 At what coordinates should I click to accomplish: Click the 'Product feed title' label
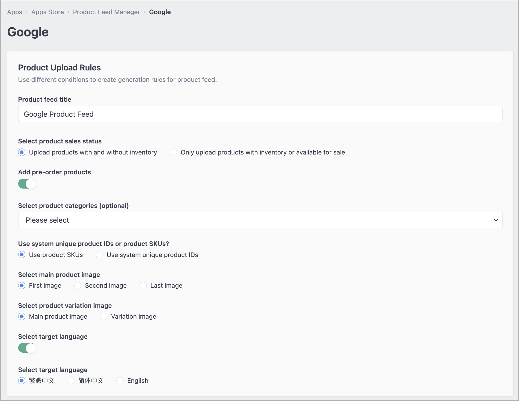click(x=45, y=99)
